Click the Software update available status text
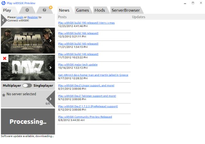This screenshot has height=144, width=205. tap(28, 136)
